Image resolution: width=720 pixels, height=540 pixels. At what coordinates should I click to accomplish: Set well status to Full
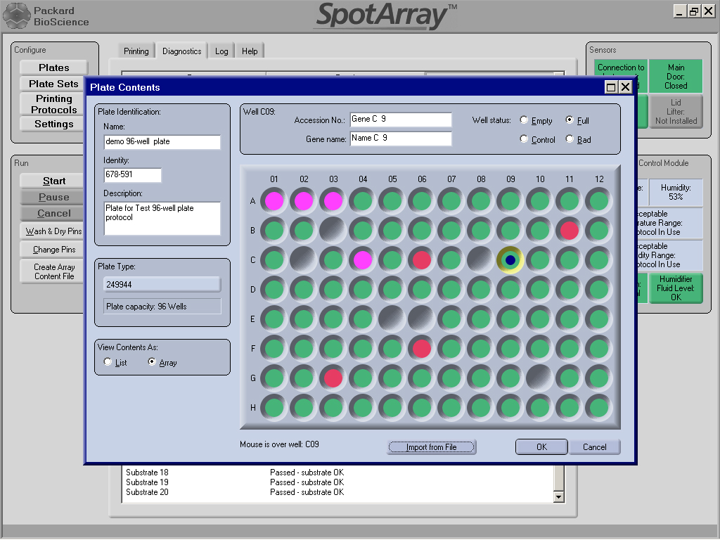pos(570,120)
